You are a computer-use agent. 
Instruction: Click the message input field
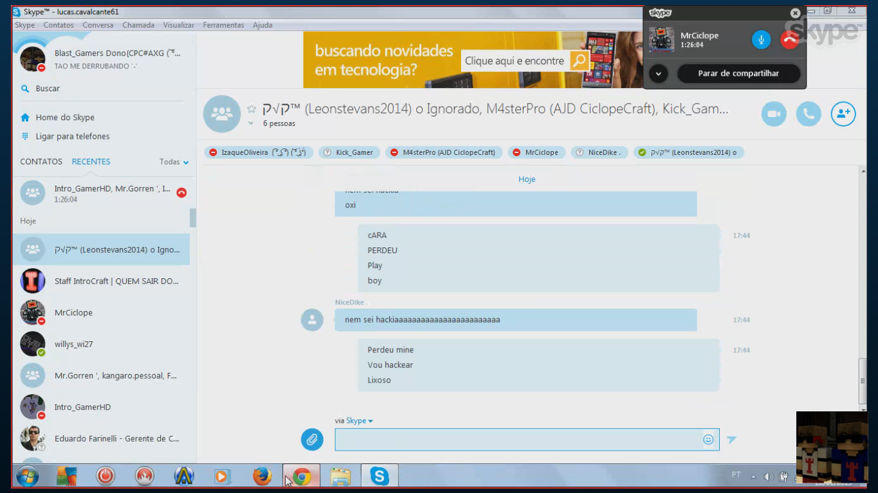click(x=527, y=440)
